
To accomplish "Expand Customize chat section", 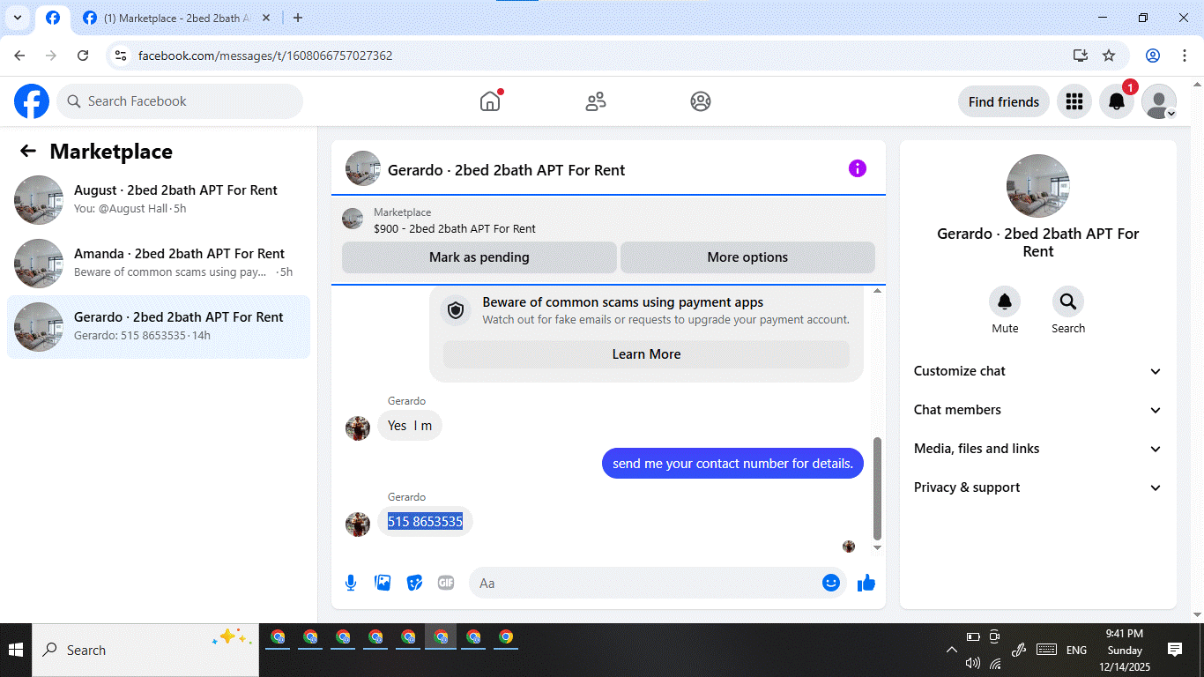I will (x=1038, y=371).
